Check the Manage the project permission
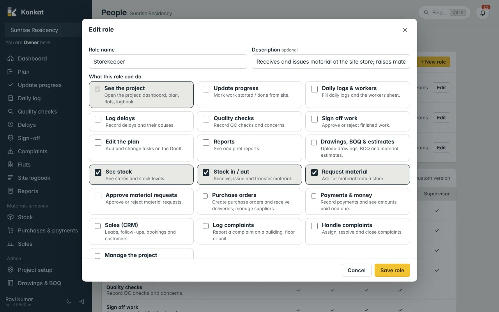Image resolution: width=499 pixels, height=312 pixels. click(97, 256)
